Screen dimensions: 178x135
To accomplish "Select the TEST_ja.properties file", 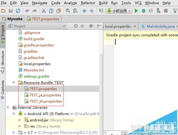I will 43,95.
